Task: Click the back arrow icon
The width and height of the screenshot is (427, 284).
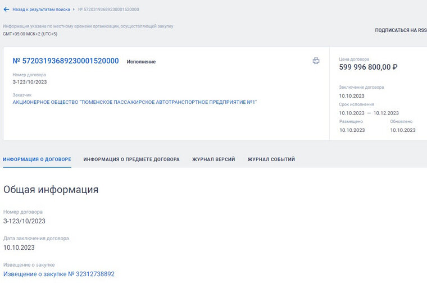Action: point(6,10)
